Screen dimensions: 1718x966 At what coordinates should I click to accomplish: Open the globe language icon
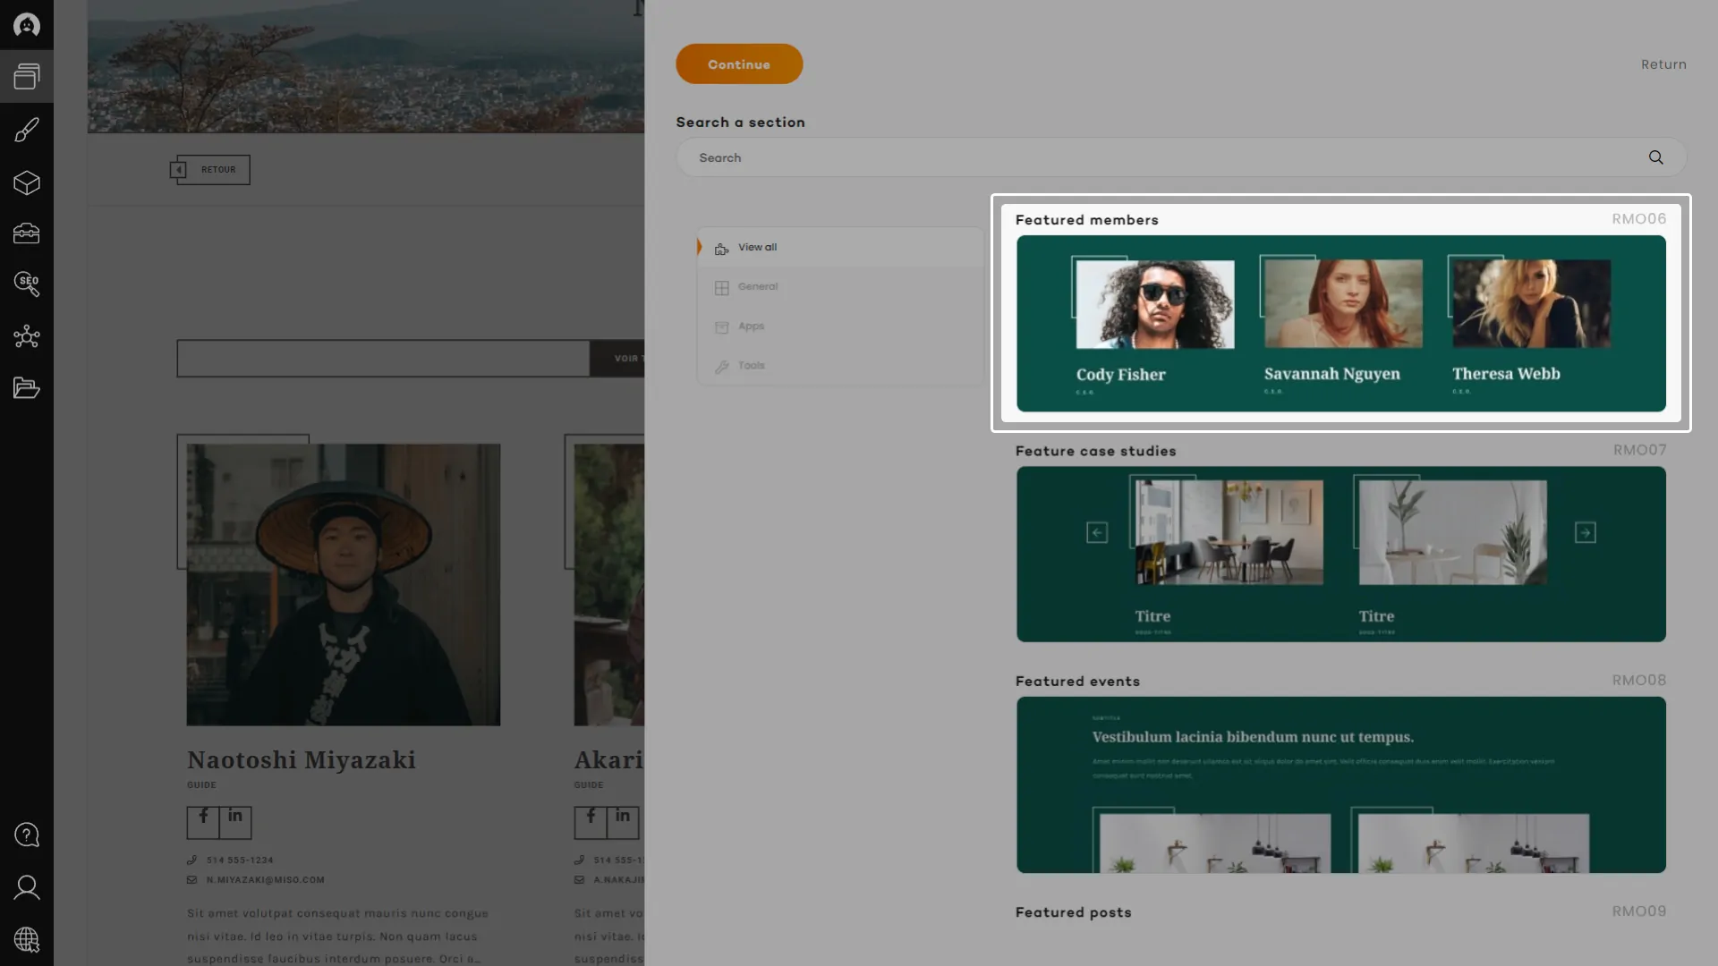click(27, 939)
